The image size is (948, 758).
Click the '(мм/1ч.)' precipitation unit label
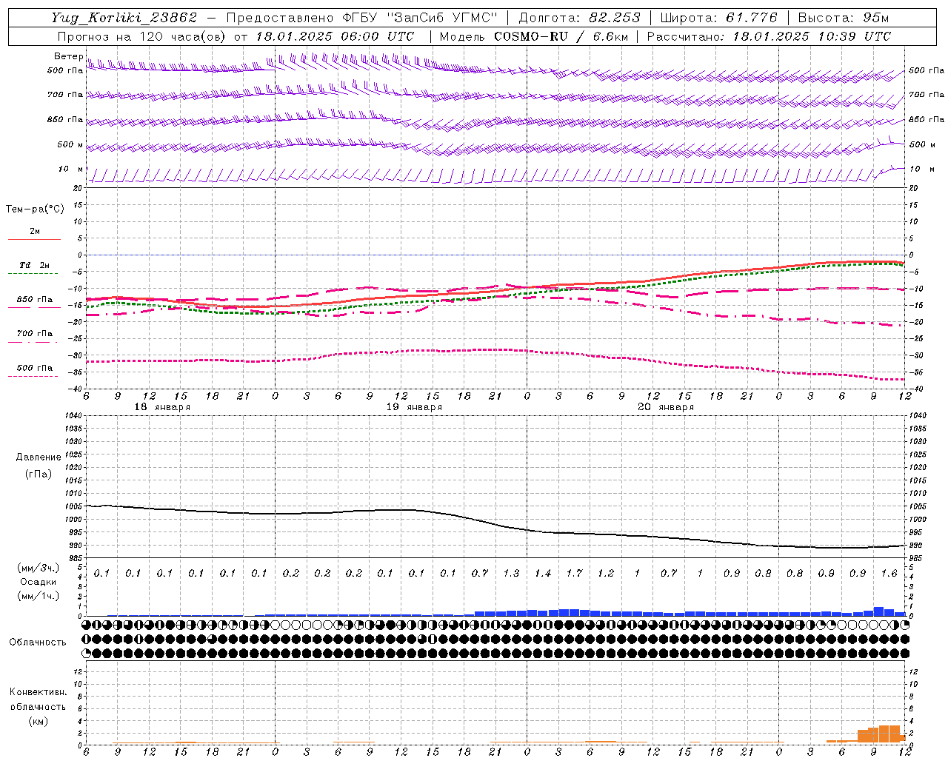click(x=37, y=596)
